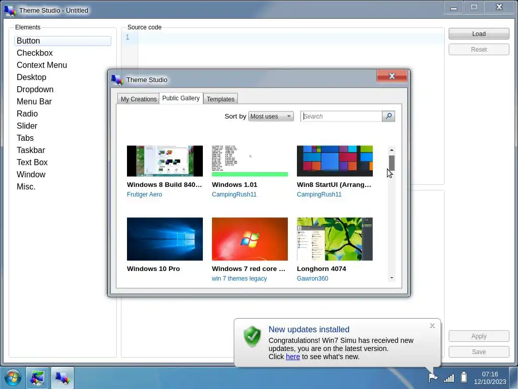Dismiss the New updates installed notification

point(432,326)
